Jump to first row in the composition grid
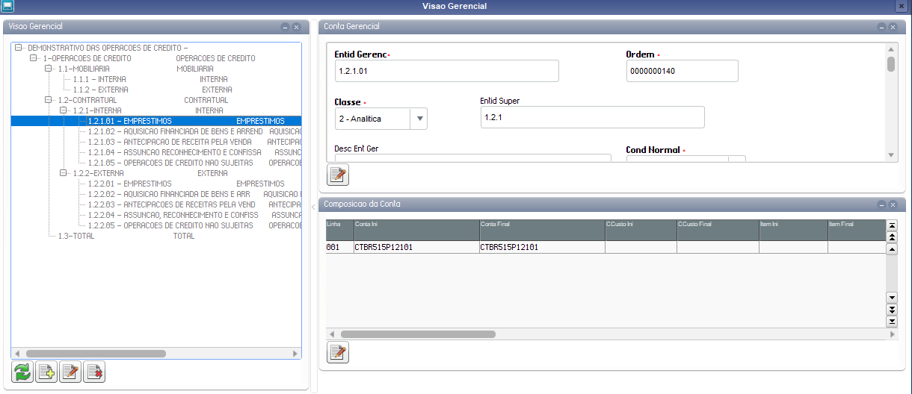912x394 pixels. pyautogui.click(x=891, y=225)
